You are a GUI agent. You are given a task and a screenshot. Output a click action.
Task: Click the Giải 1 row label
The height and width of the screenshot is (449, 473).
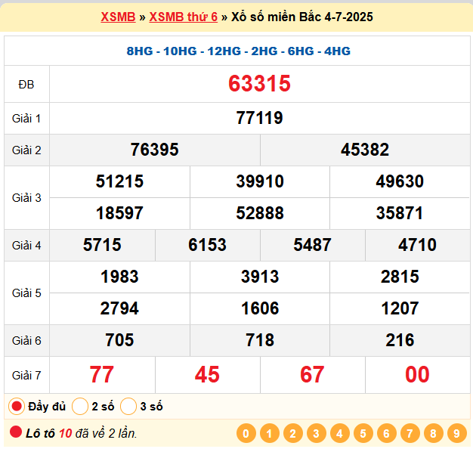pyautogui.click(x=26, y=118)
